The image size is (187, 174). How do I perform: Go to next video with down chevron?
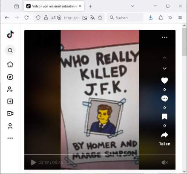tap(164, 69)
